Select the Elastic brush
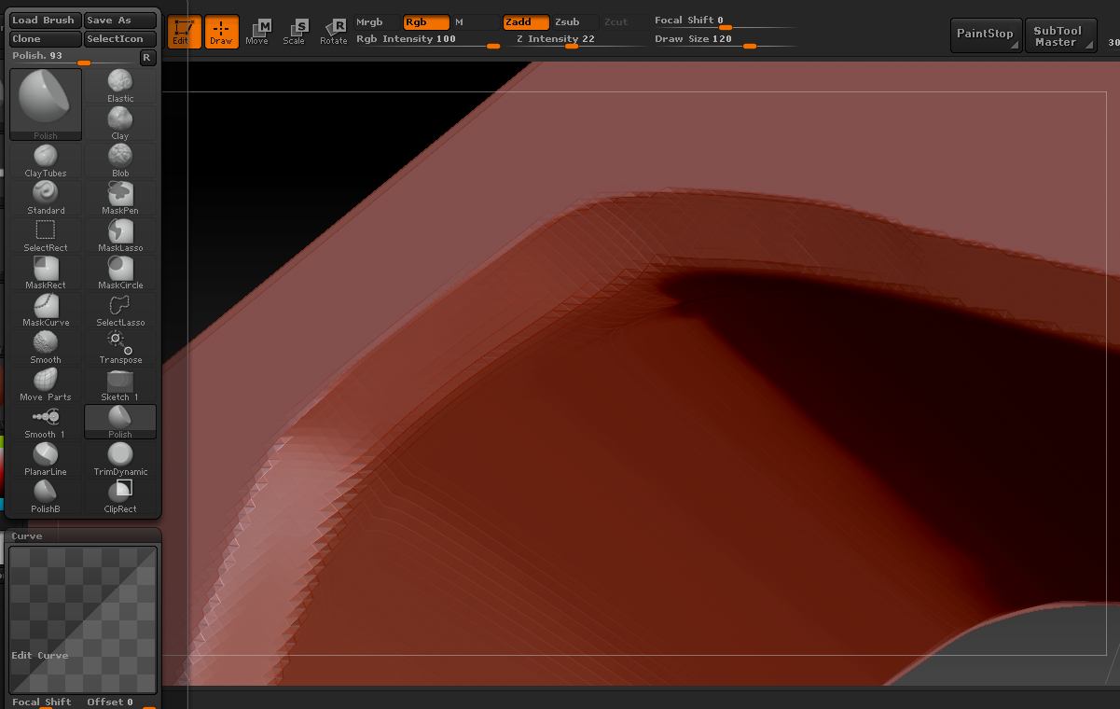The height and width of the screenshot is (709, 1120). 120,86
